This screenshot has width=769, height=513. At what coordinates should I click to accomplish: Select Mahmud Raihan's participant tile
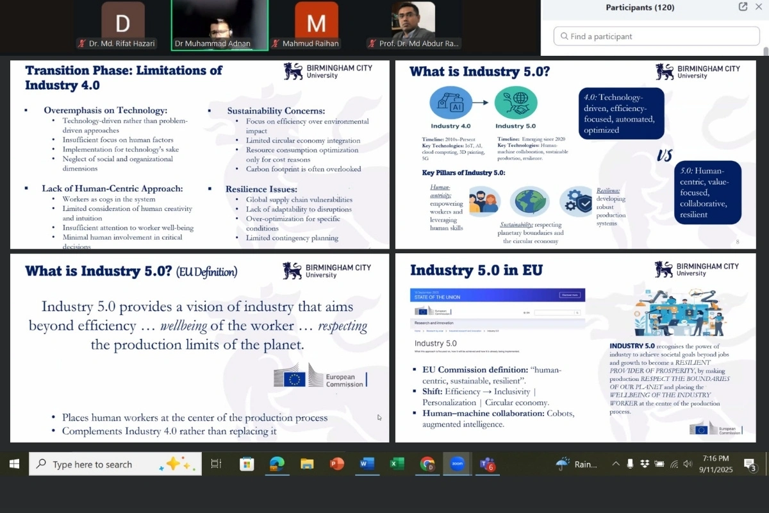point(316,26)
